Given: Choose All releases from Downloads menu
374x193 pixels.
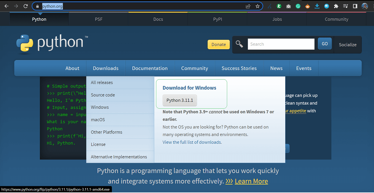Looking at the screenshot, I should pos(120,82).
